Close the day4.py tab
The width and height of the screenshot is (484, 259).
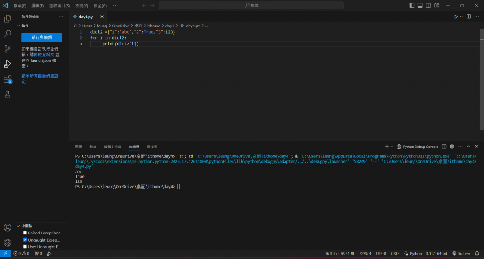[x=102, y=17]
